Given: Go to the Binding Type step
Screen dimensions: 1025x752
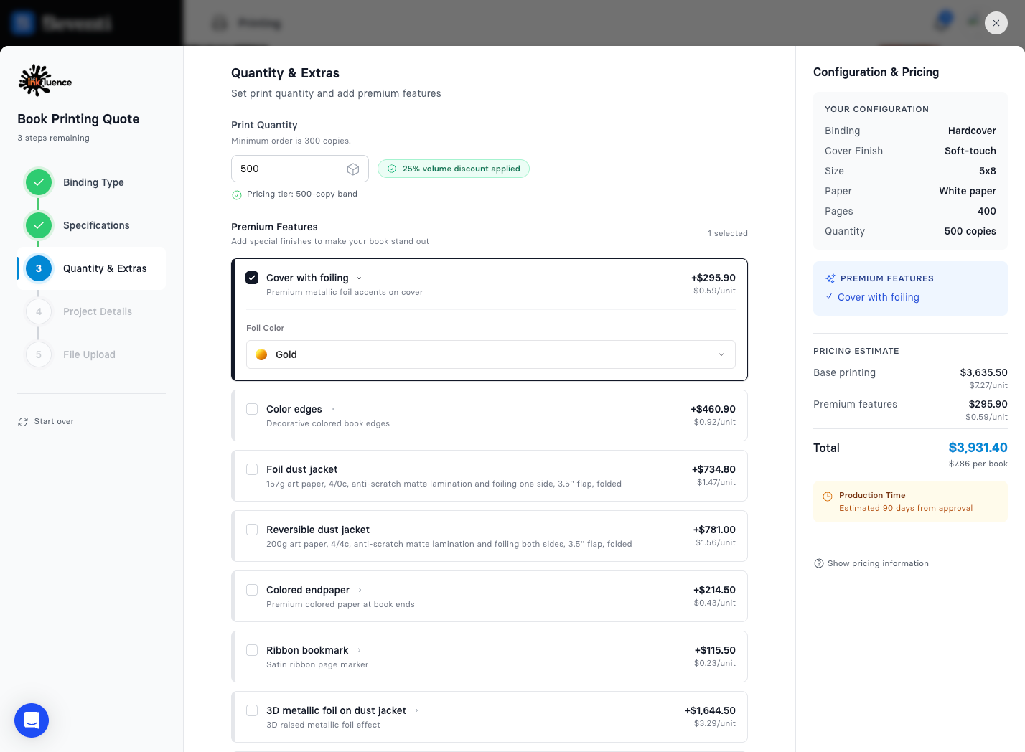Looking at the screenshot, I should pyautogui.click(x=93, y=182).
